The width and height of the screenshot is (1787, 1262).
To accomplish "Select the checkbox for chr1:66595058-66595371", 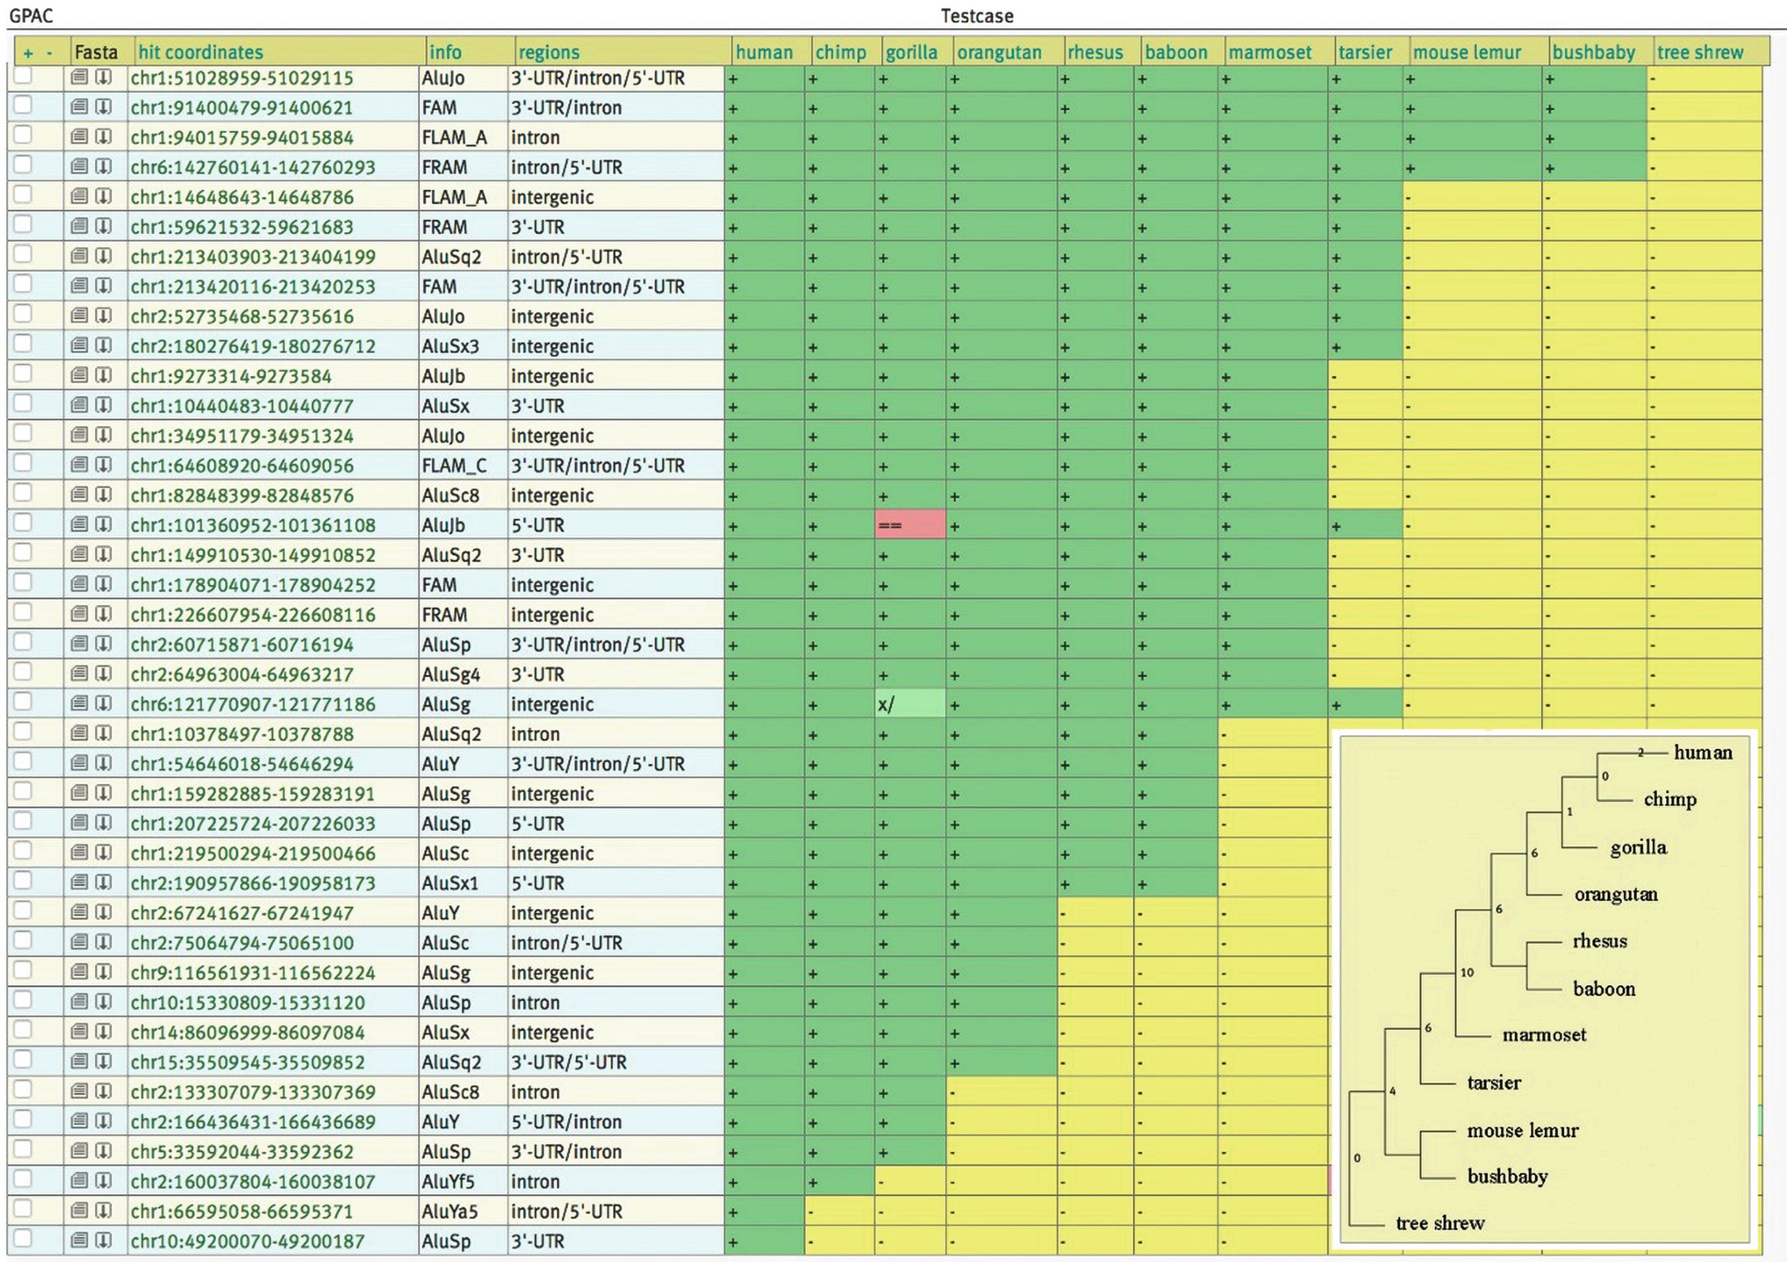I will pos(23,1209).
